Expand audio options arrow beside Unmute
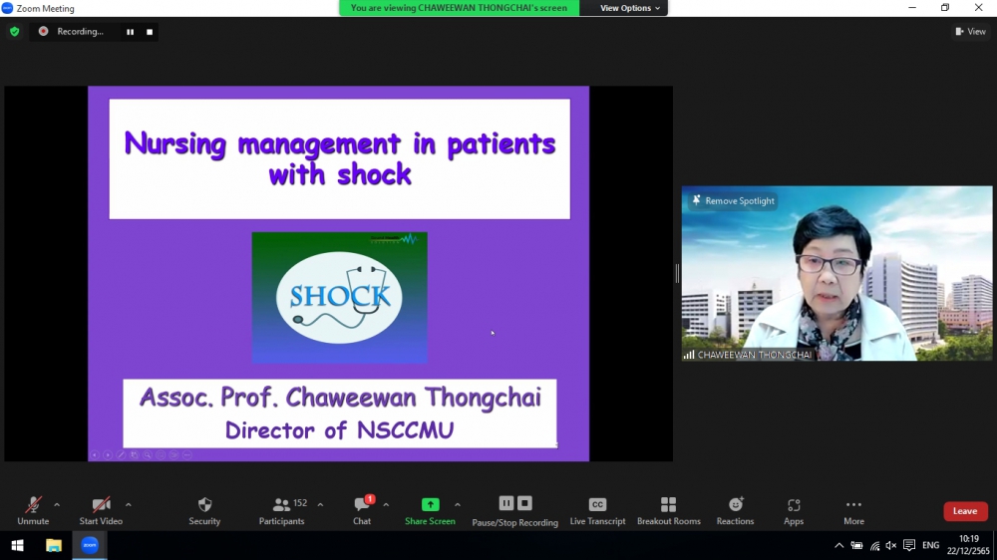 57,505
